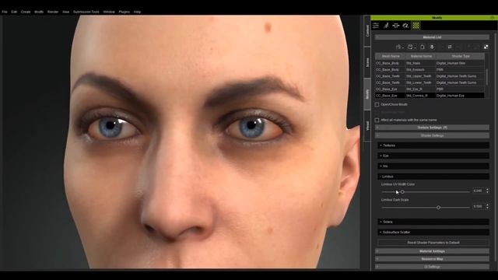Select the checkered Material tab icon
The height and width of the screenshot is (280, 498).
tap(416, 26)
